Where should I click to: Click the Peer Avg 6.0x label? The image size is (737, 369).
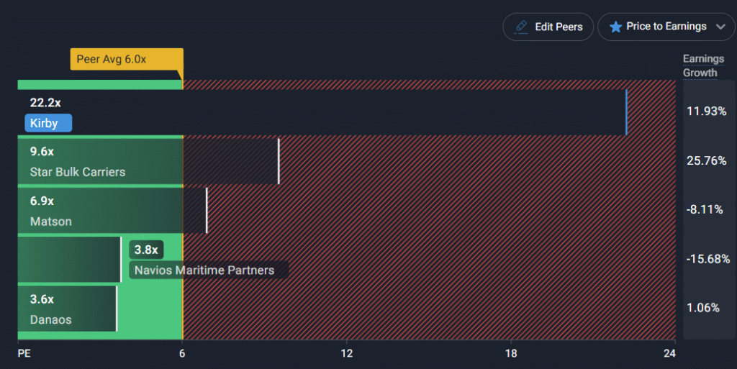pyautogui.click(x=127, y=59)
